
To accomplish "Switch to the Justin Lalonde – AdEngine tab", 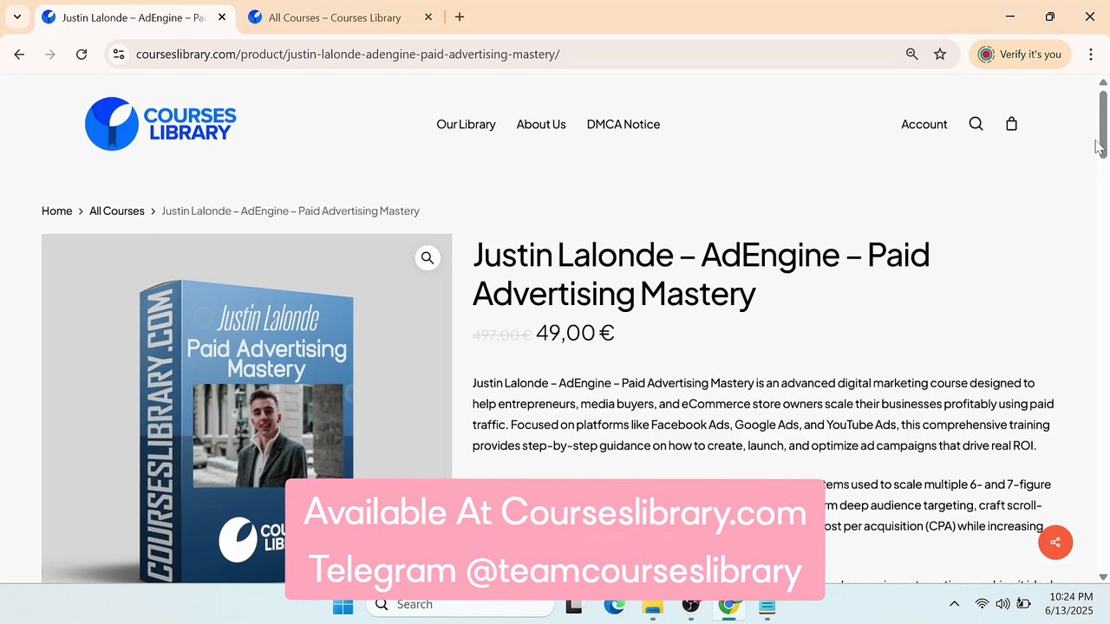I will [x=134, y=17].
